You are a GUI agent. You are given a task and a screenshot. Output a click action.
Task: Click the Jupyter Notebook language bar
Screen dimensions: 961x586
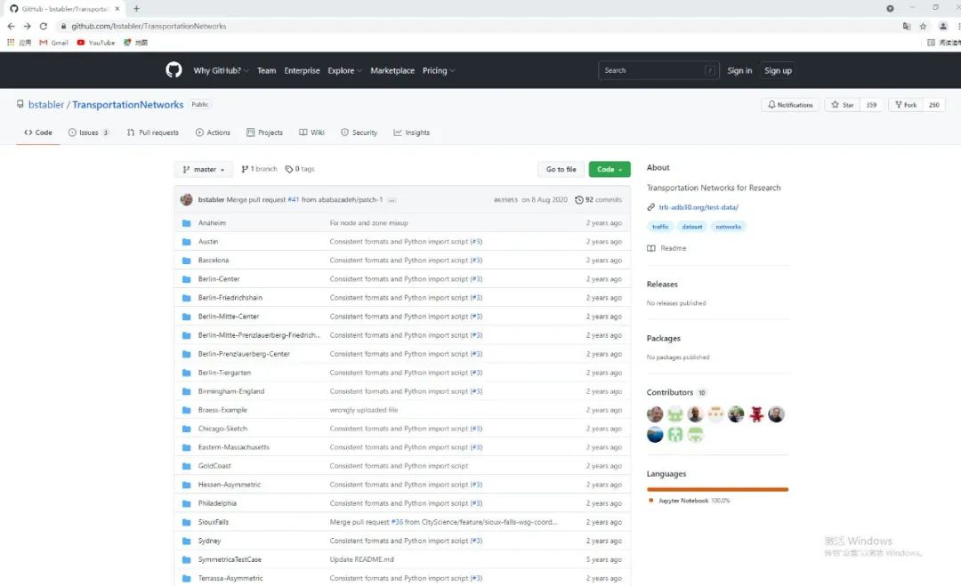(717, 489)
